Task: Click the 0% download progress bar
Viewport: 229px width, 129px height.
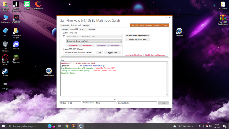Action: [x=114, y=99]
